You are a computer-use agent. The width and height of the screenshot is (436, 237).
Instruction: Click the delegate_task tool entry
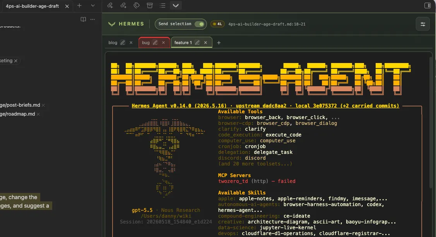[x=273, y=152]
